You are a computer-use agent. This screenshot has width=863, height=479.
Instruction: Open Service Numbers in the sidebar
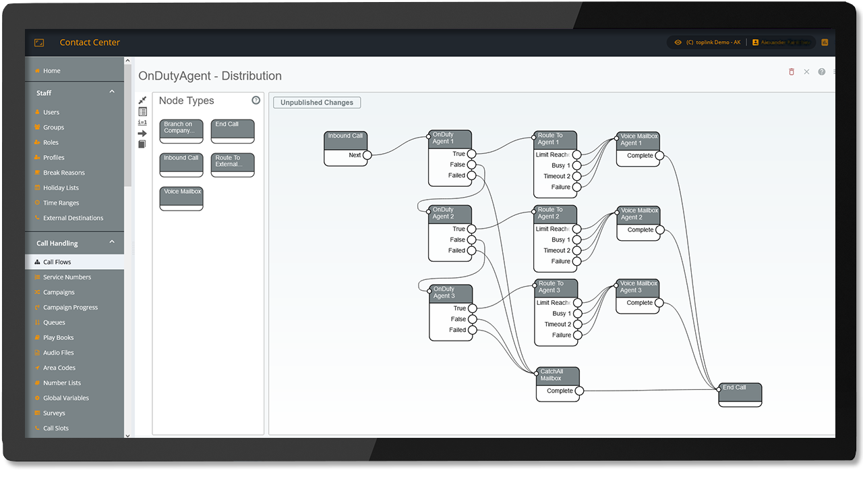point(67,277)
